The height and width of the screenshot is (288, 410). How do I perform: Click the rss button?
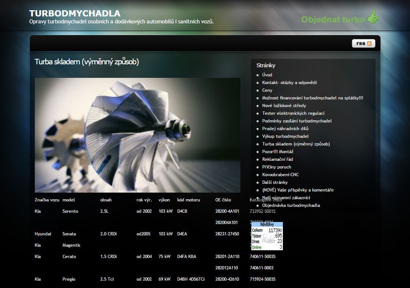pos(363,43)
